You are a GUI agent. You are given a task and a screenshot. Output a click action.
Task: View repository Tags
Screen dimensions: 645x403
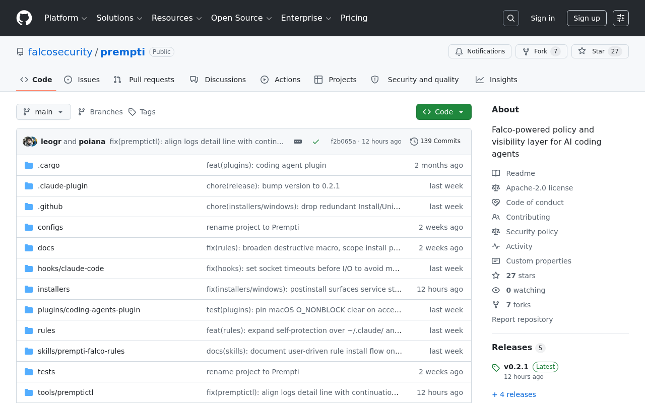coord(142,112)
